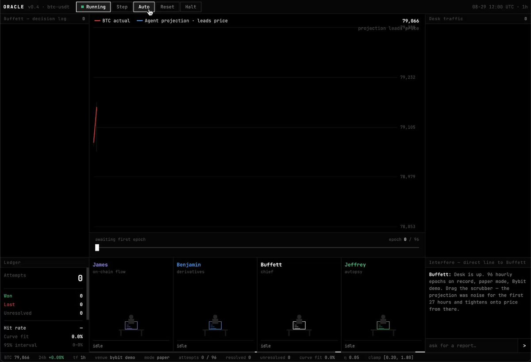531x362 pixels.
Task: Select the "Buffett — decision log" header
Action: tap(35, 19)
